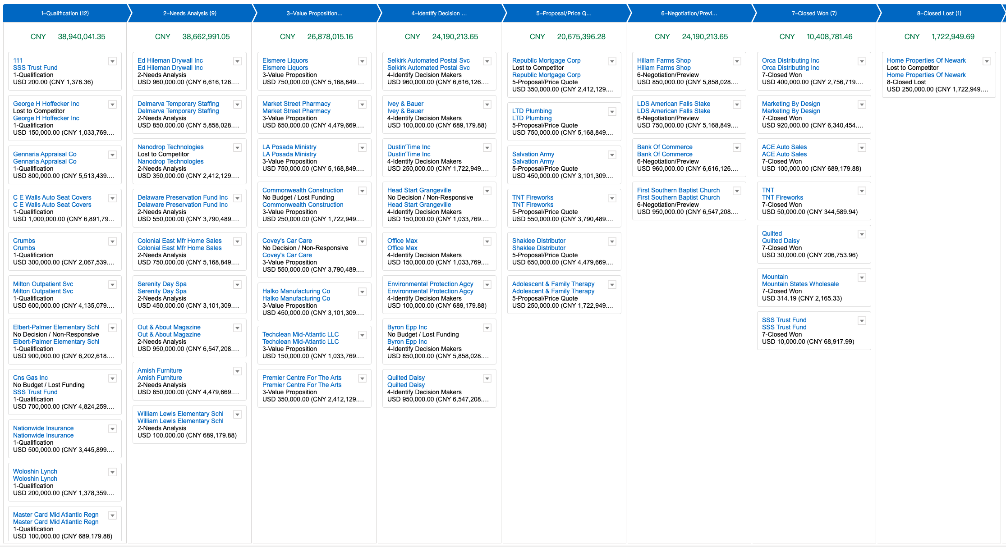Screen dimensions: 1006x547
Task: Expand dropdown on Orca Distributing Inc card
Action: [862, 61]
